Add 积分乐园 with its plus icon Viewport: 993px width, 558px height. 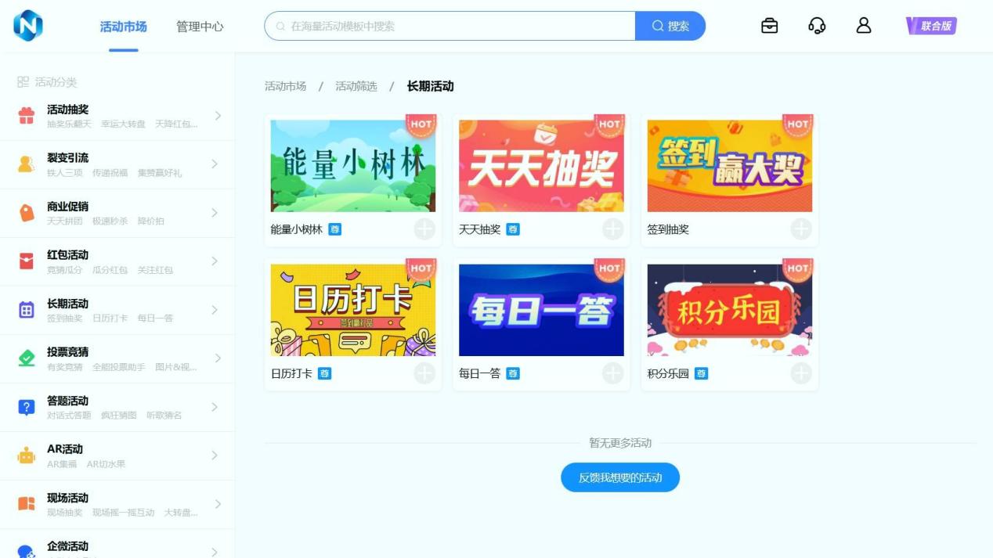(801, 373)
